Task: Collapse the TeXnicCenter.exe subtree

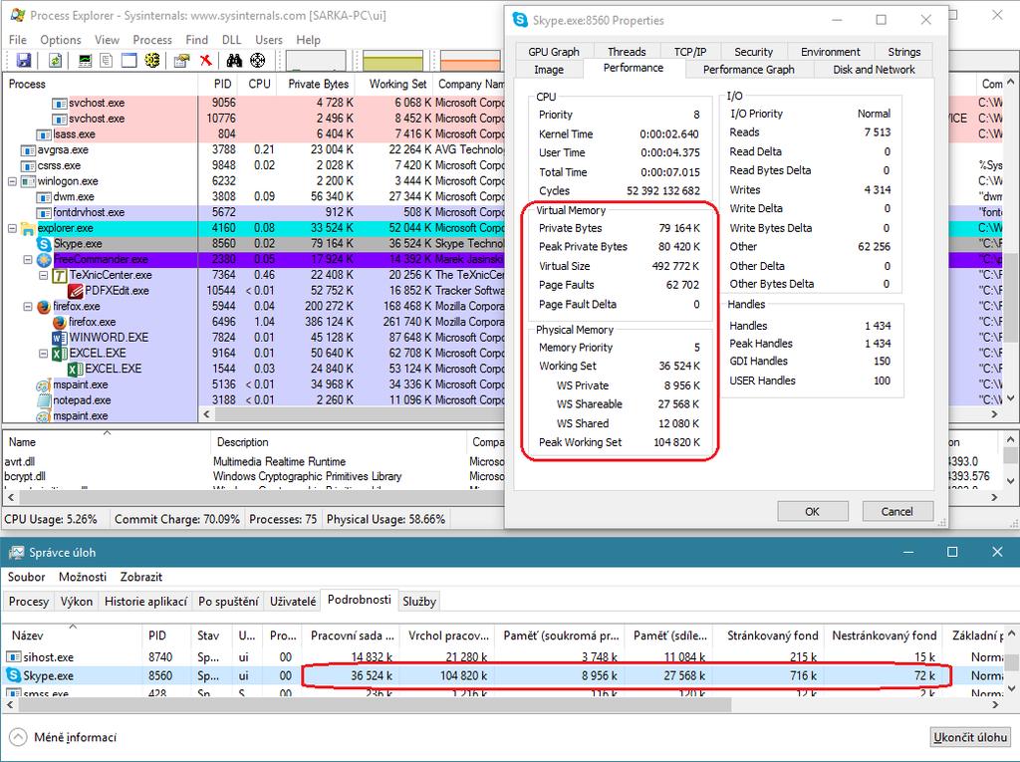Action: (43, 275)
